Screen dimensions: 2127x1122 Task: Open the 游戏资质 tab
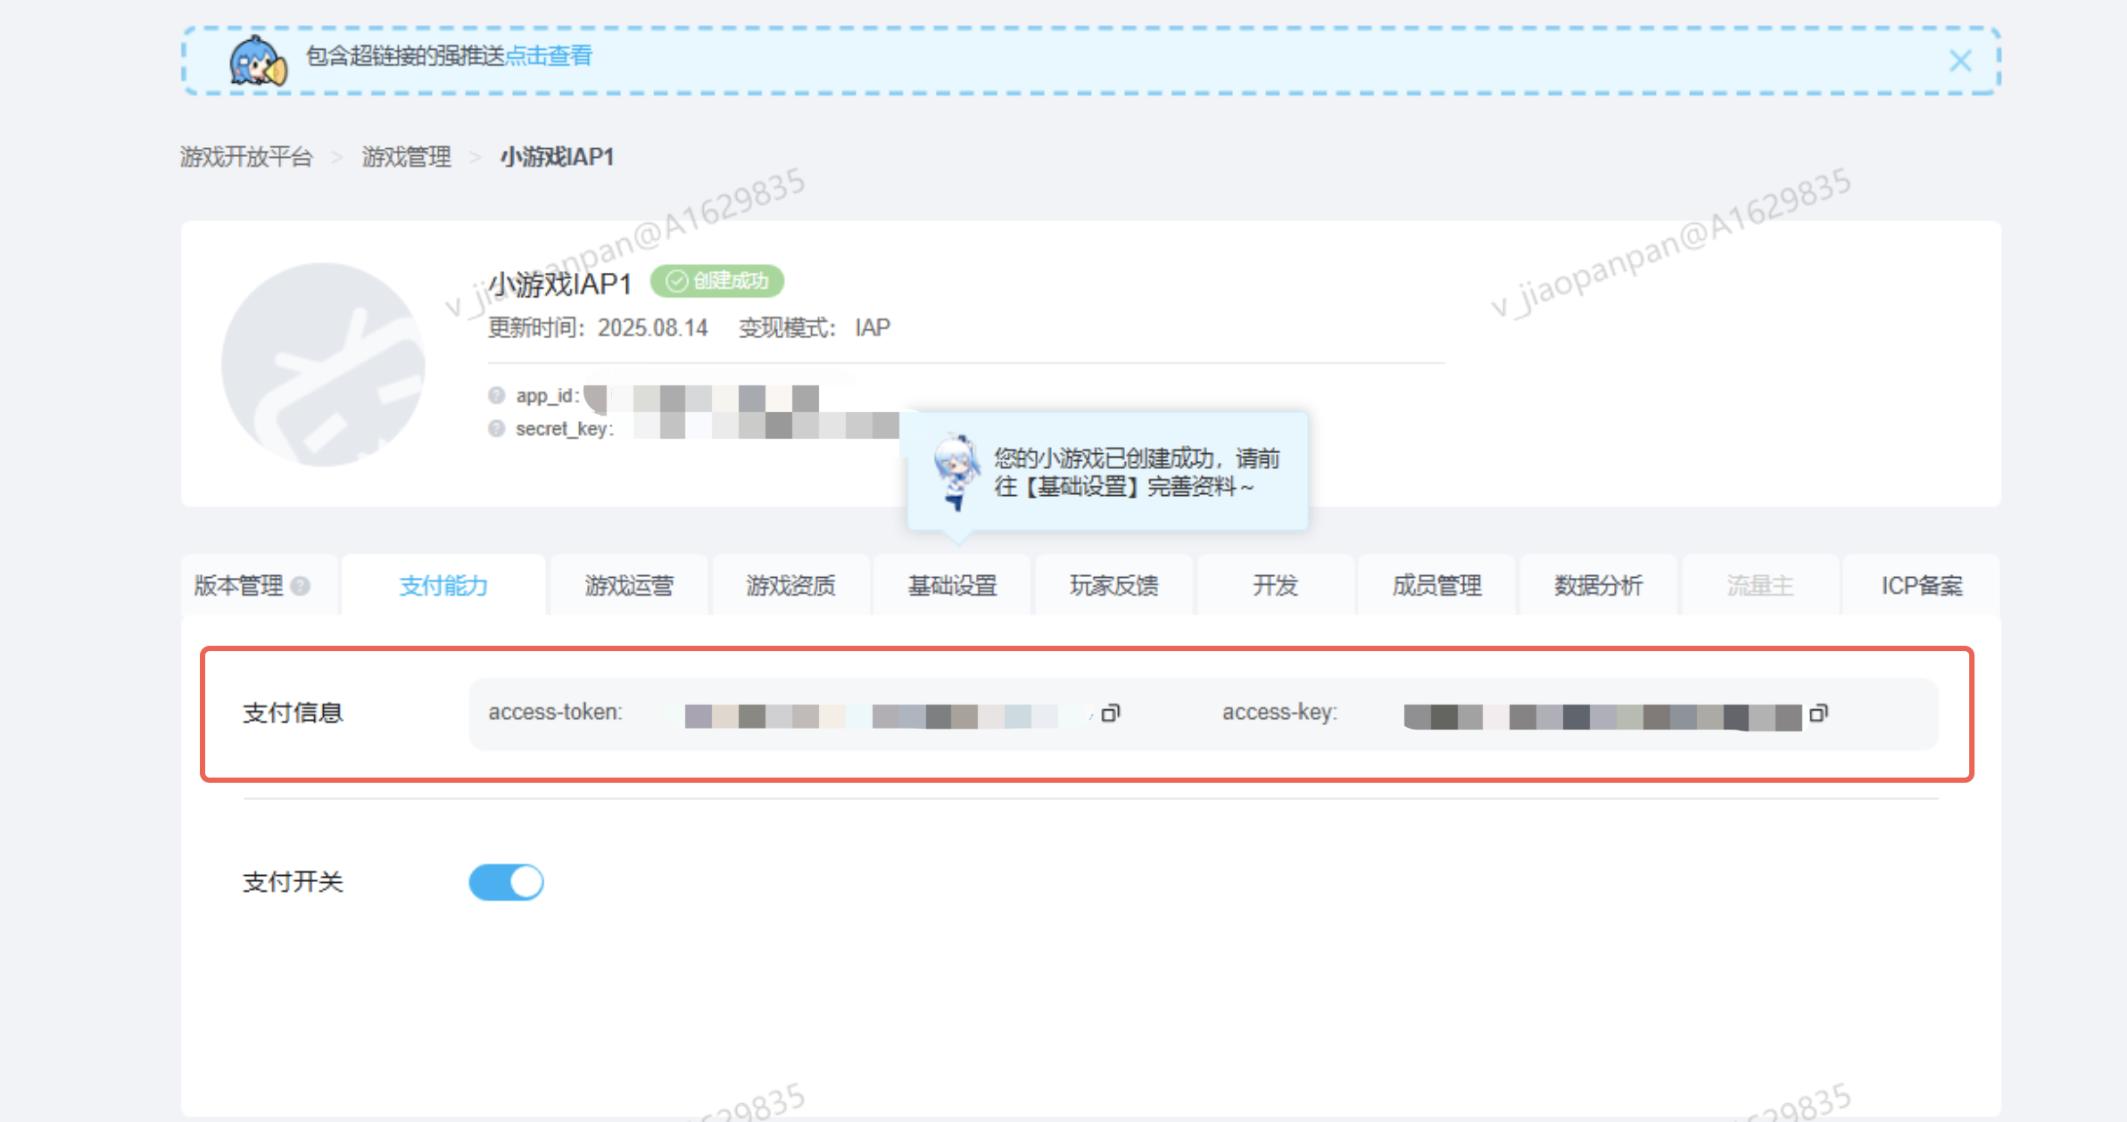[790, 586]
